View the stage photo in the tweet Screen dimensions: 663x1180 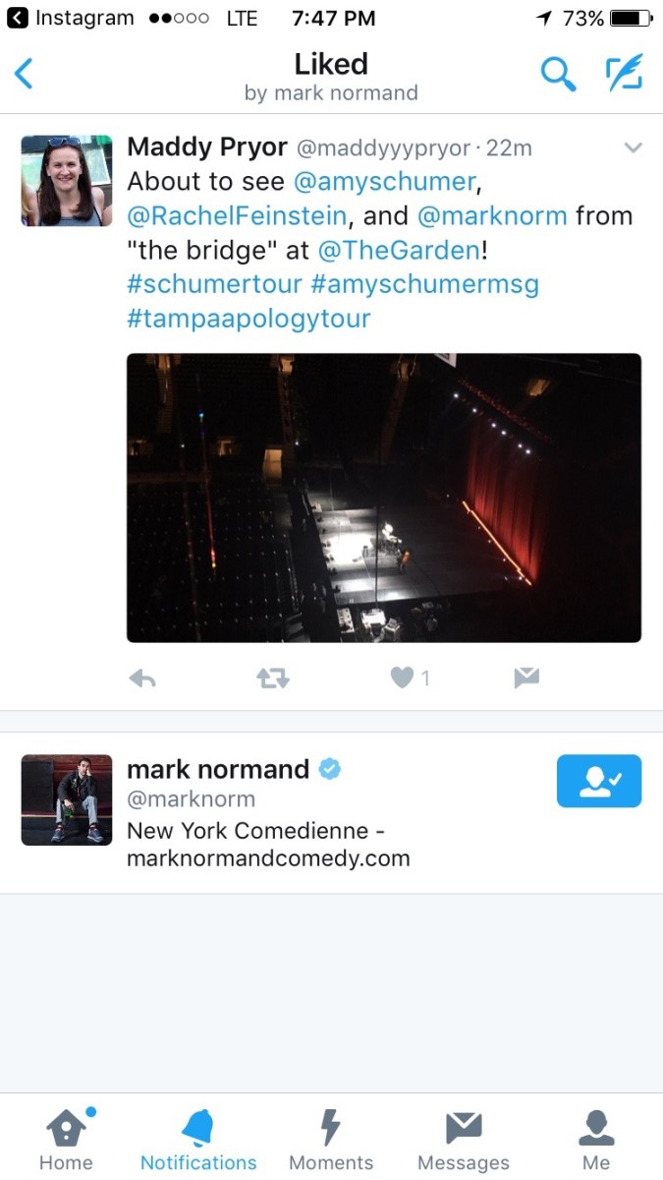coord(384,498)
